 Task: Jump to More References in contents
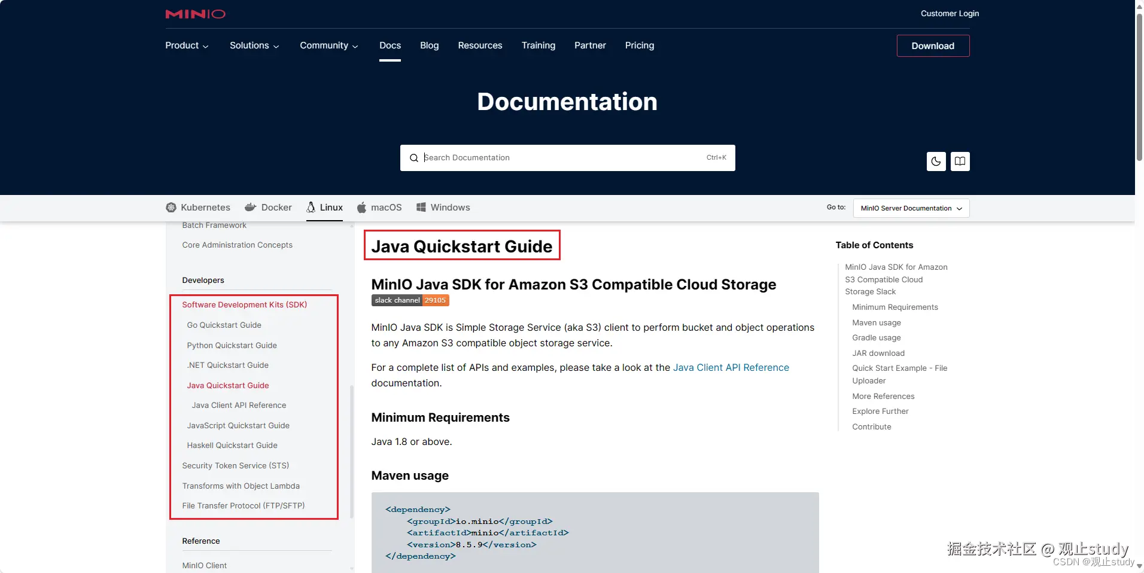883,397
